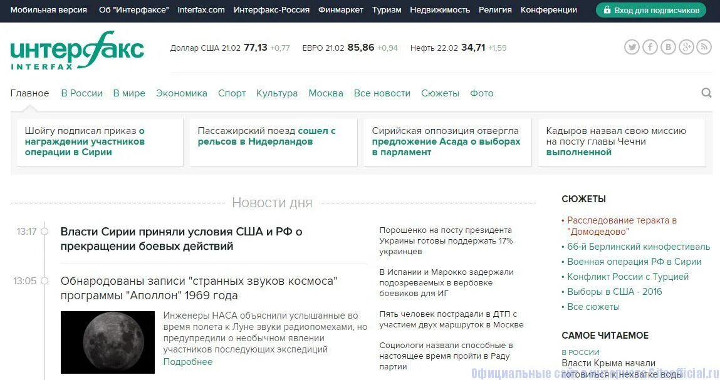The height and width of the screenshot is (380, 720).
Task: Open the Шойгу order headline card
Action: pyautogui.click(x=100, y=142)
